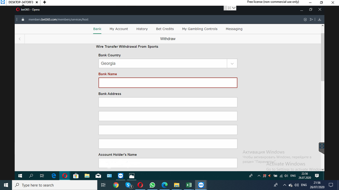The height and width of the screenshot is (190, 339).
Task: Expand the Bank Country dropdown arrow
Action: [232, 64]
